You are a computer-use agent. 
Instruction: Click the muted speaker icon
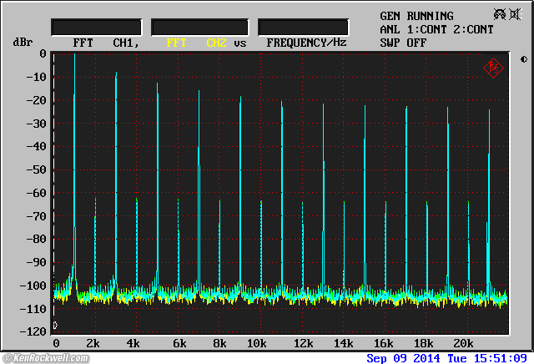(x=513, y=14)
